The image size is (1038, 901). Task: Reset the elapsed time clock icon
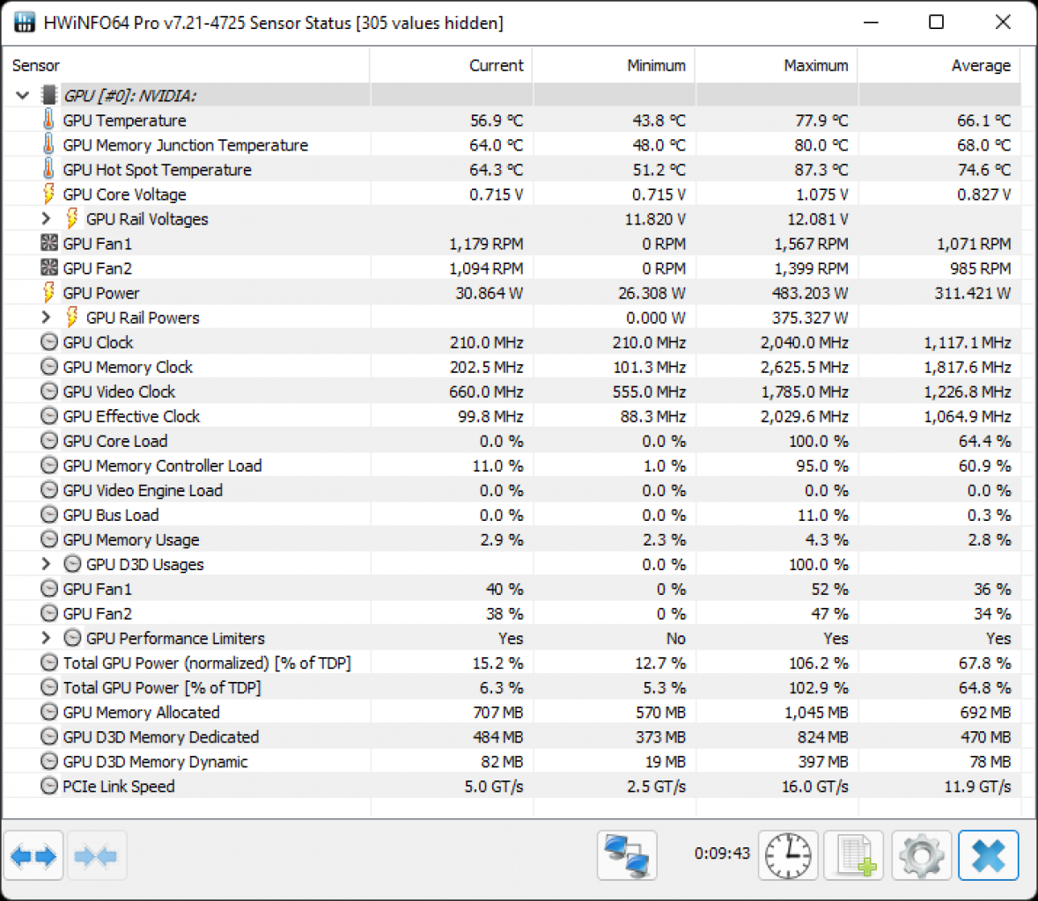coord(788,855)
